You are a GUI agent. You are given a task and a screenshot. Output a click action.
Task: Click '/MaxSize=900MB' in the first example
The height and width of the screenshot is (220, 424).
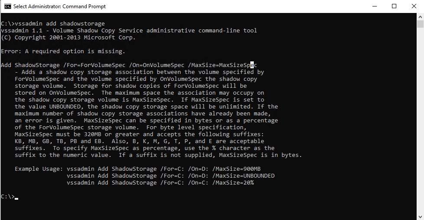236,169
